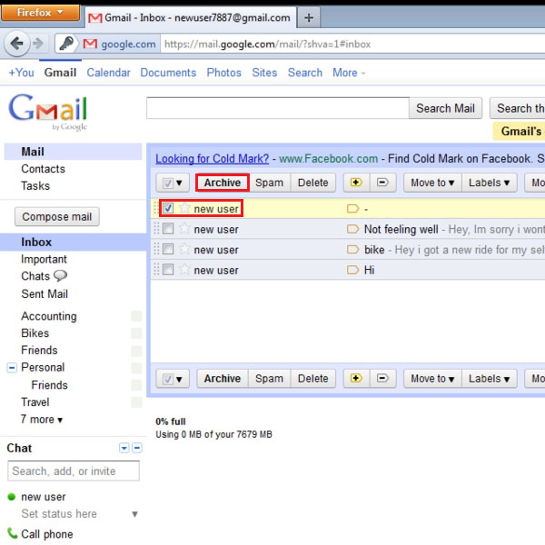This screenshot has width=545, height=545.
Task: Open Photos from the Google bar
Action: pos(223,73)
